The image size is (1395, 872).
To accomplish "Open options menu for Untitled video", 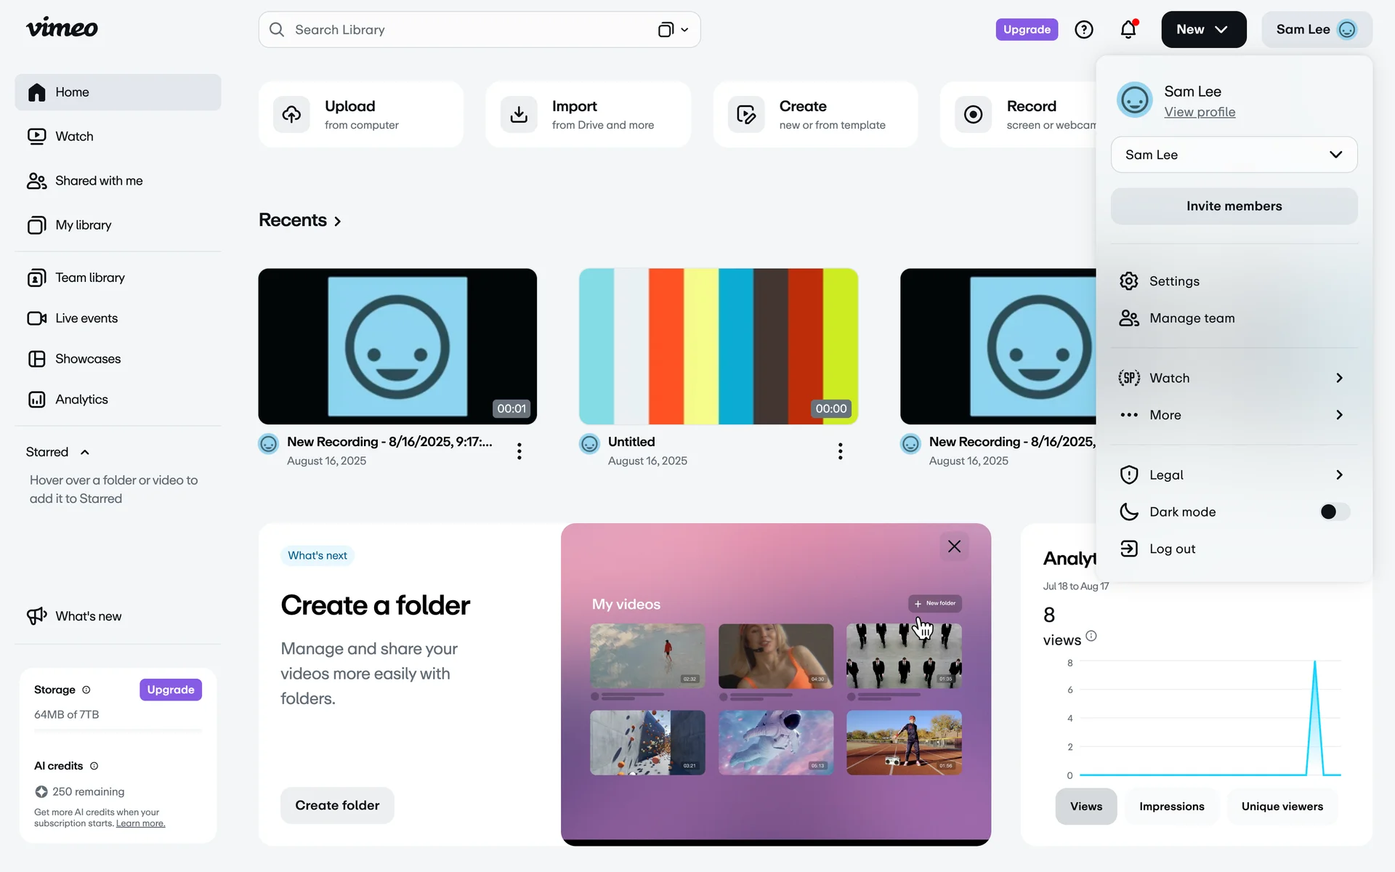I will tap(840, 451).
